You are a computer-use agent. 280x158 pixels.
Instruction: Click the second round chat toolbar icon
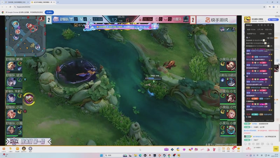(x=249, y=144)
